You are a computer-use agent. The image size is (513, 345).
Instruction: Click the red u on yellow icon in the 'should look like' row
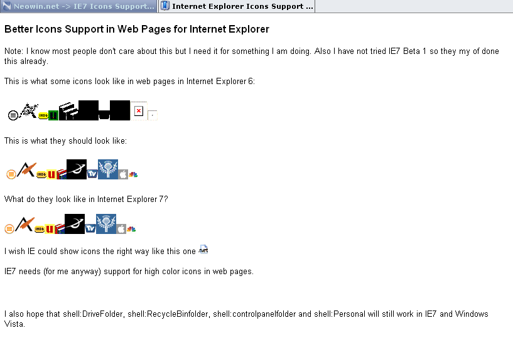point(51,174)
